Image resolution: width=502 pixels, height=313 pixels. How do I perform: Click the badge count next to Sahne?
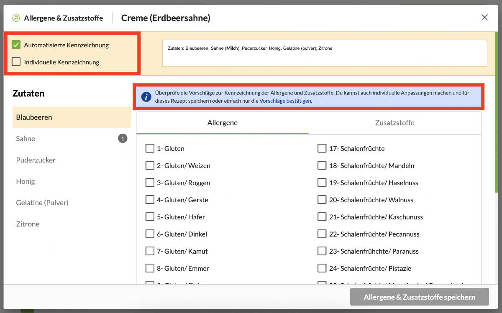(123, 139)
